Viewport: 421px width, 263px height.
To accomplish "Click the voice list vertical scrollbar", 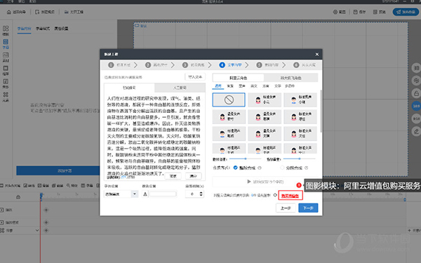I will pos(321,110).
